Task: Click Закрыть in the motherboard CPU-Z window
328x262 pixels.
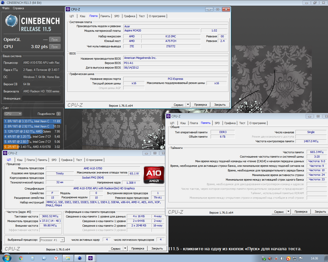Action: [220, 105]
